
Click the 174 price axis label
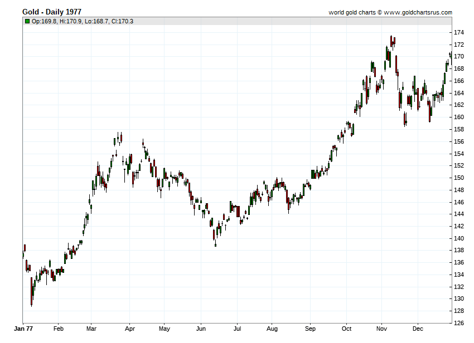point(459,32)
